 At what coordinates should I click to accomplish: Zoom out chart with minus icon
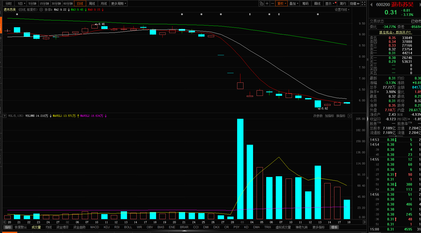273,4
